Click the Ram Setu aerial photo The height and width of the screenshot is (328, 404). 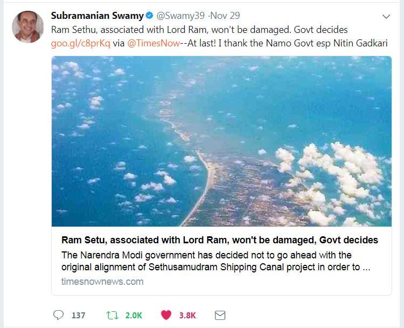[x=221, y=141]
